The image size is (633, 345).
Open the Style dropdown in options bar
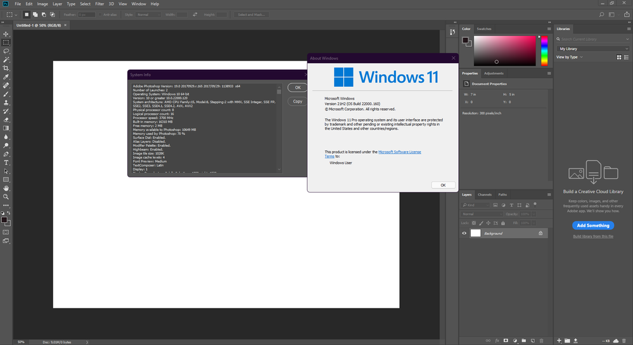pyautogui.click(x=148, y=15)
